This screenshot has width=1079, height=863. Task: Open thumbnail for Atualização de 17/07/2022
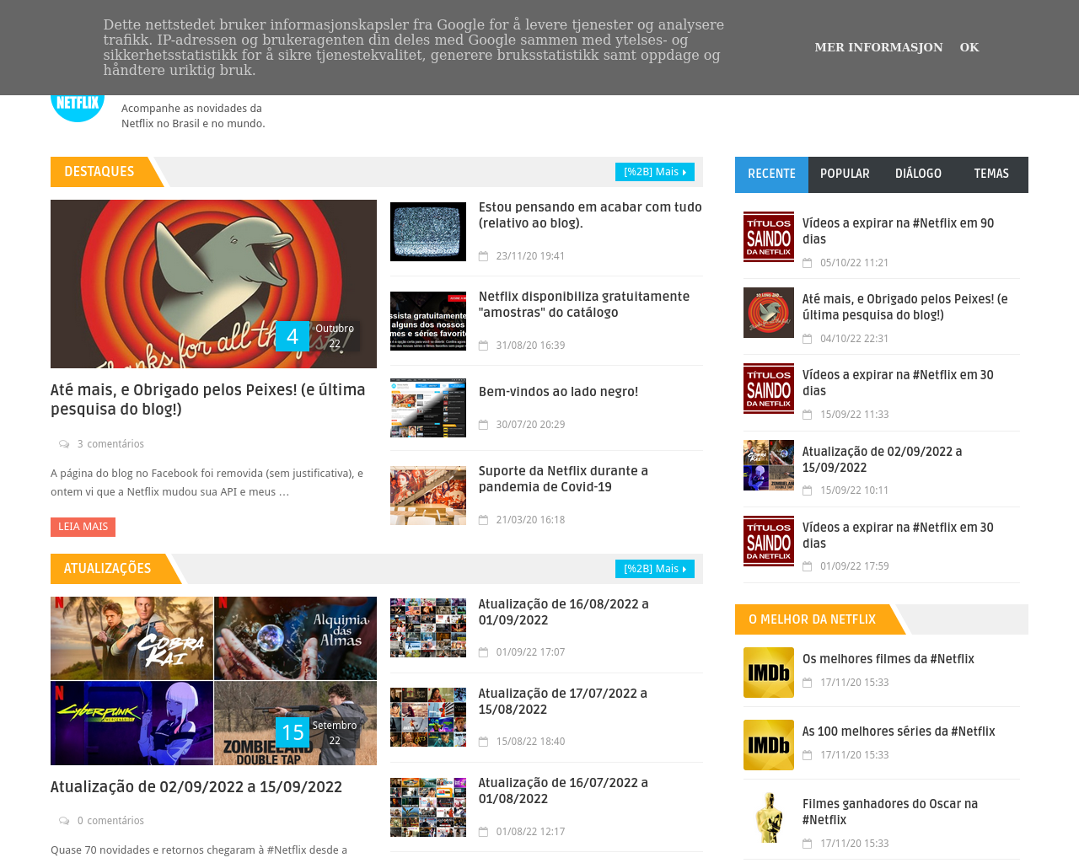[x=428, y=717]
